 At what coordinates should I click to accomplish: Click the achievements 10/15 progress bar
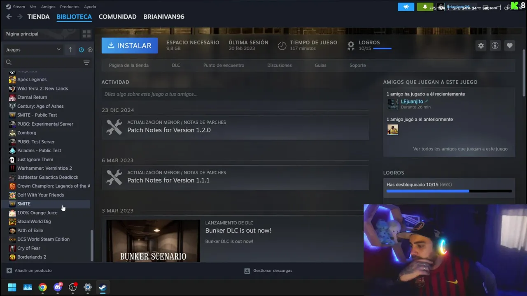click(x=449, y=191)
